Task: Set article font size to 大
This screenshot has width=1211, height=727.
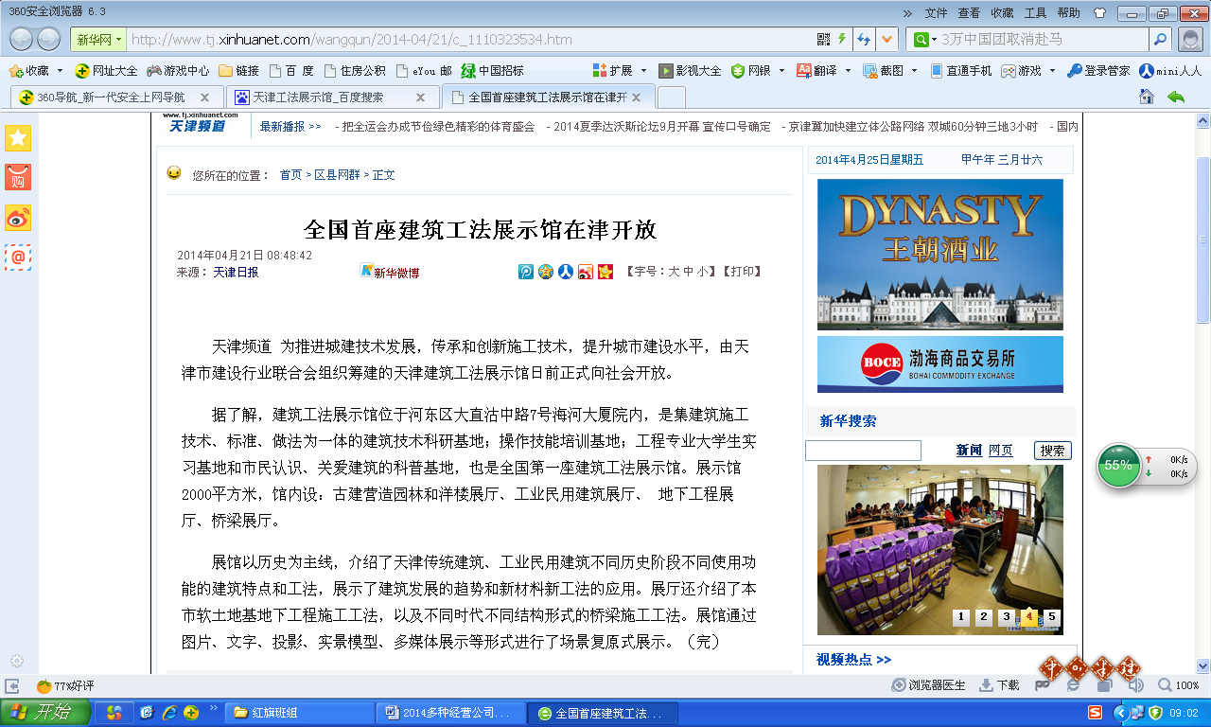Action: 674,272
